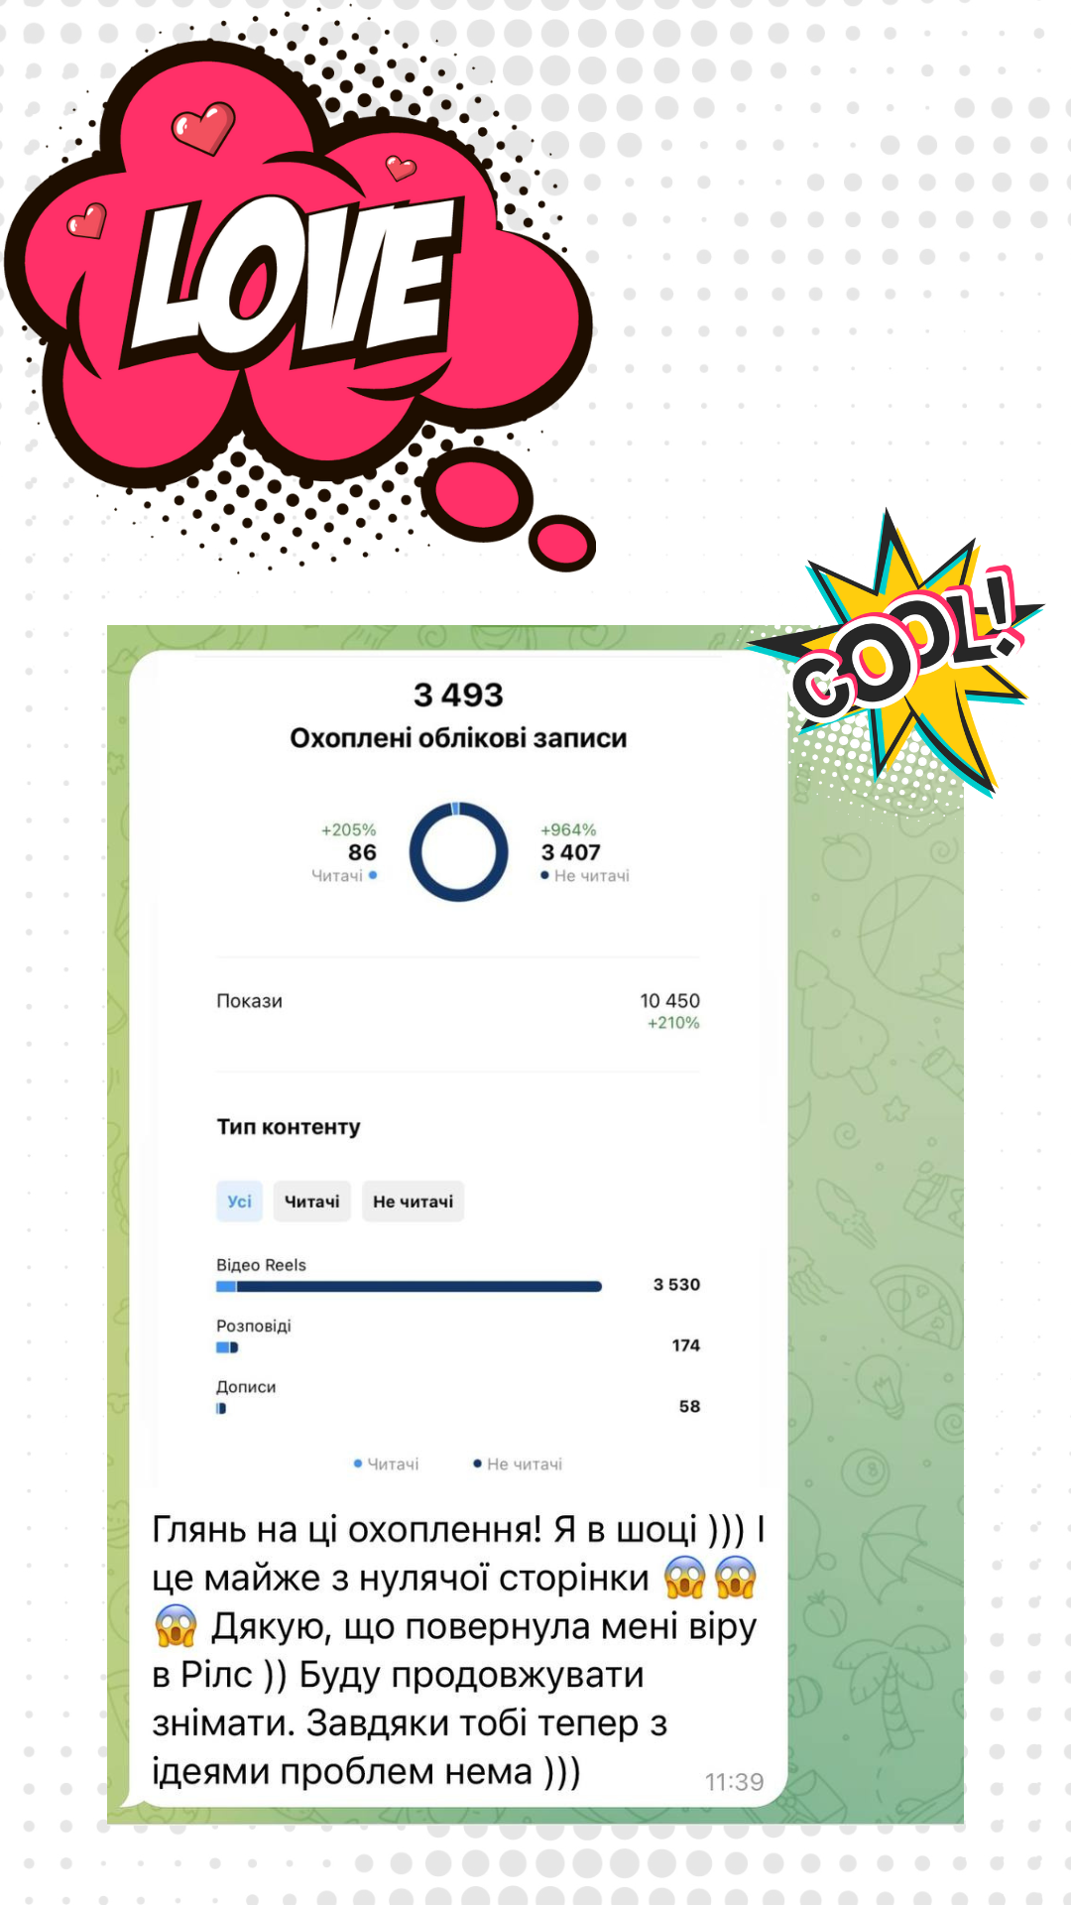Viewport: 1071px width, 1905px height.
Task: Click the message timestamp 11:39
Action: coord(734,1782)
